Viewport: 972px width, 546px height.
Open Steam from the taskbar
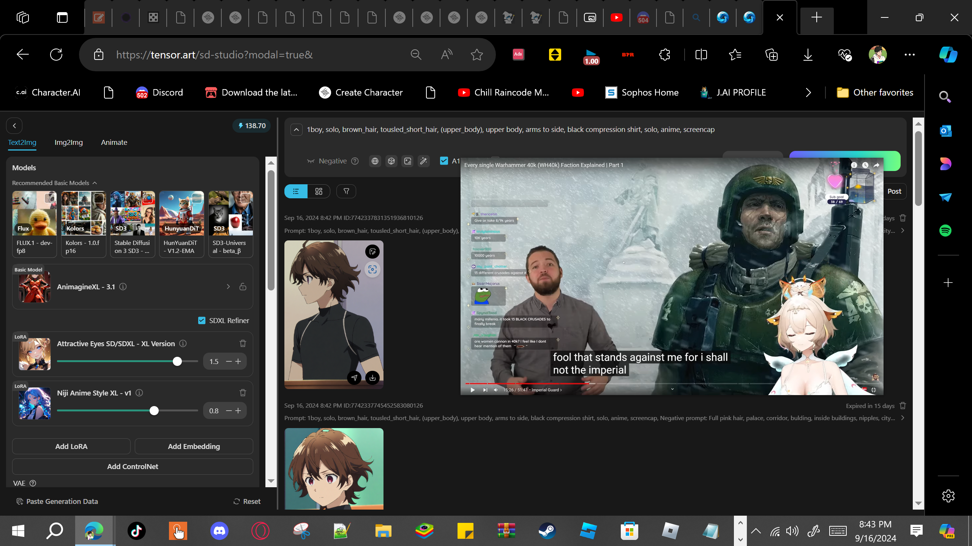pos(547,531)
